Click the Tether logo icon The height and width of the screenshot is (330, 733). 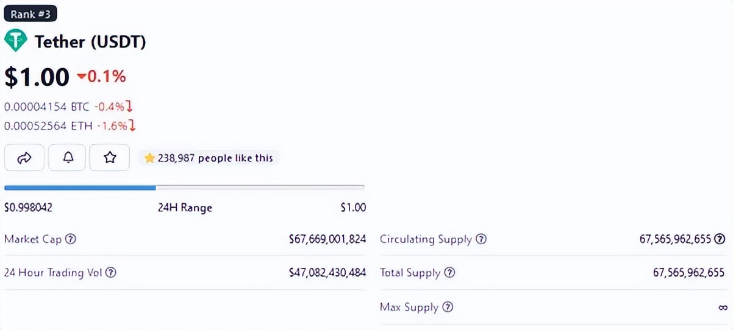16,41
